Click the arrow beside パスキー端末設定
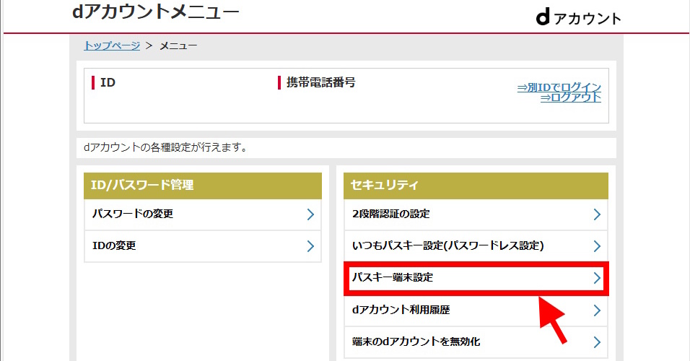690x361 pixels. 597,278
